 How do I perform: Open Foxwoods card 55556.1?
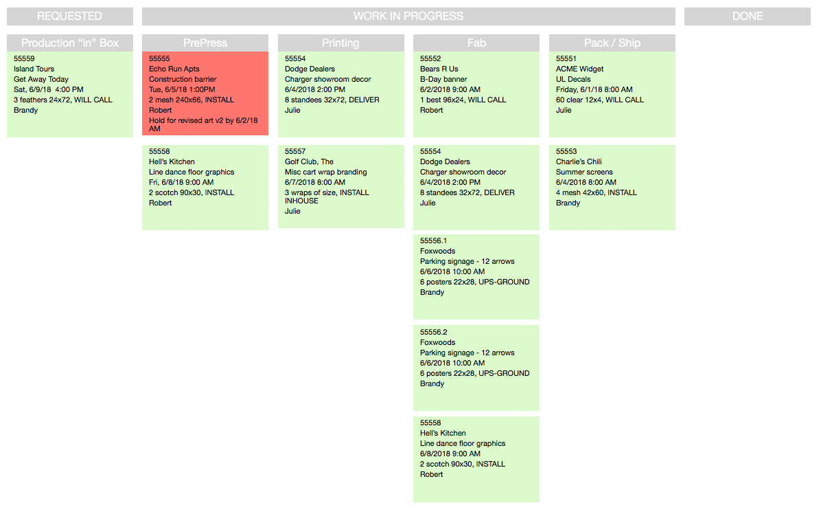(x=476, y=277)
